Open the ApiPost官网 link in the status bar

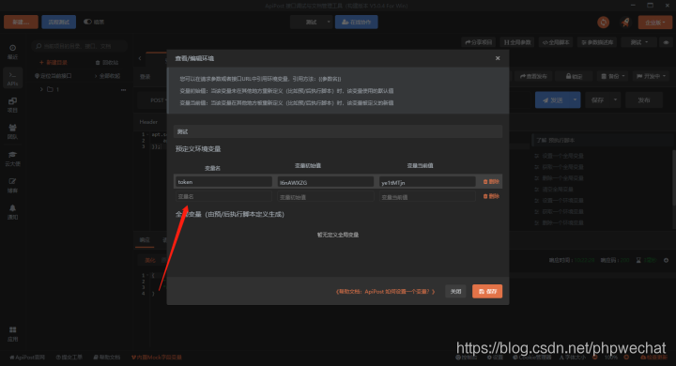click(x=26, y=358)
